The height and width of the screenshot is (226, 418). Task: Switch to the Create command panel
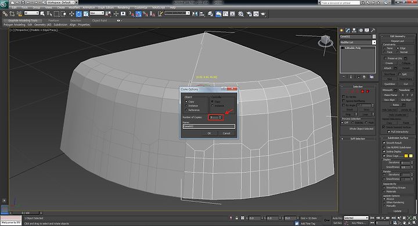(x=341, y=30)
